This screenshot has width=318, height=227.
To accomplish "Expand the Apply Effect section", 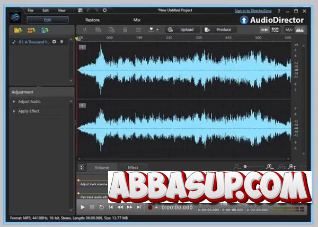I will pyautogui.click(x=14, y=111).
